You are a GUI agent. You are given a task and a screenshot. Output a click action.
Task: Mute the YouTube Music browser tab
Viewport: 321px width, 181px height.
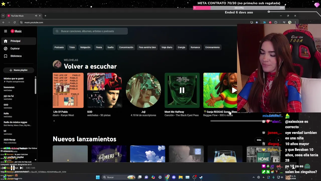pos(36,16)
